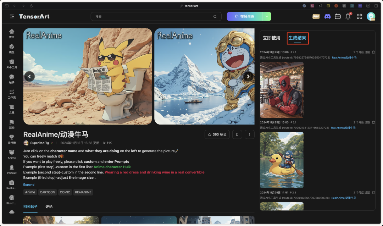The image size is (383, 226).
Task: Switch to the 立即使用 tab
Action: click(271, 38)
